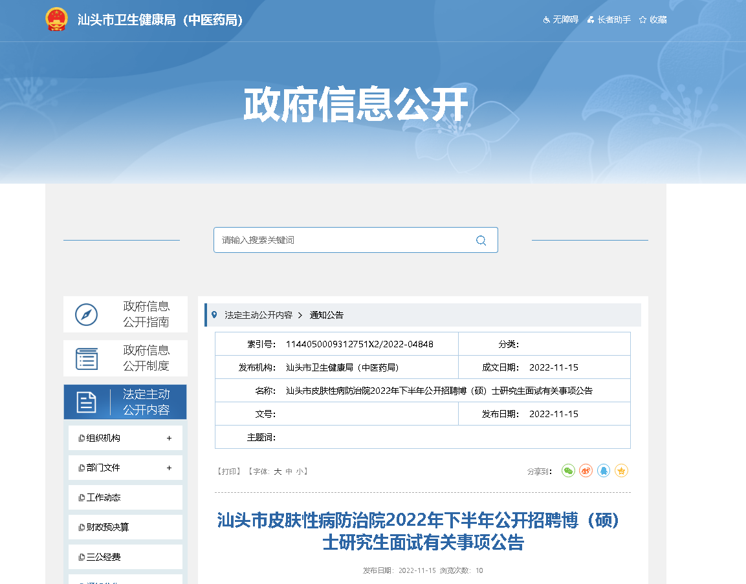This screenshot has height=584, width=746.
Task: Click the document icon for 法定主动公开内容
Action: point(87,402)
